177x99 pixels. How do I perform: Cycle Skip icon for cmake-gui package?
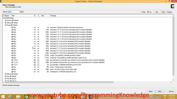(12, 58)
